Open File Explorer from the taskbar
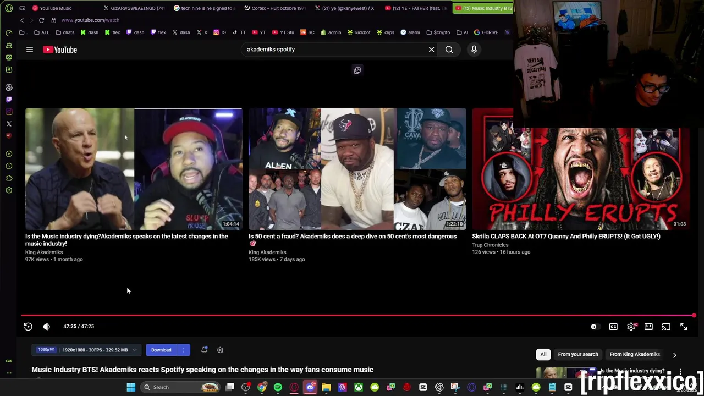Image resolution: width=704 pixels, height=396 pixels. coord(326,387)
